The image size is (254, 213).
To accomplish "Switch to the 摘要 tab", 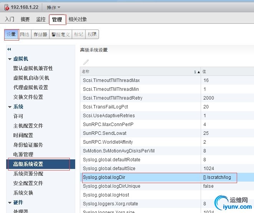I will point(25,19).
